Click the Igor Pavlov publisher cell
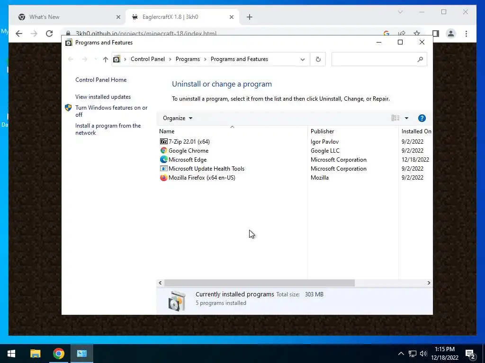The image size is (485, 363). [x=324, y=142]
